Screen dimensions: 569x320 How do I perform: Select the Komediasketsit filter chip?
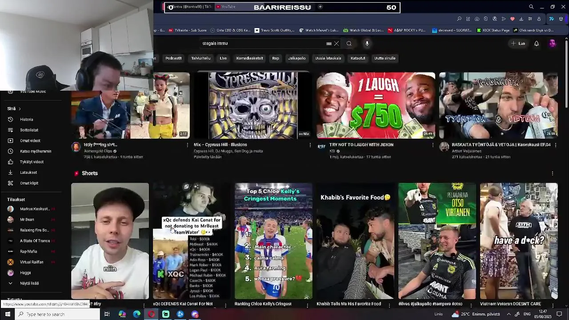(249, 58)
